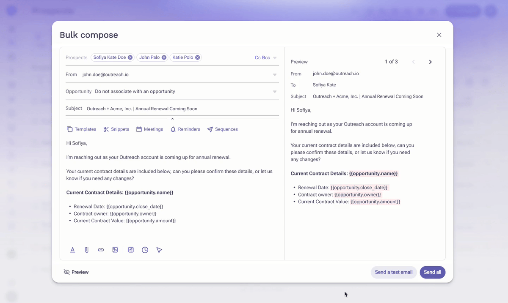The image size is (508, 303).
Task: Open Reminders menu
Action: coord(185,129)
